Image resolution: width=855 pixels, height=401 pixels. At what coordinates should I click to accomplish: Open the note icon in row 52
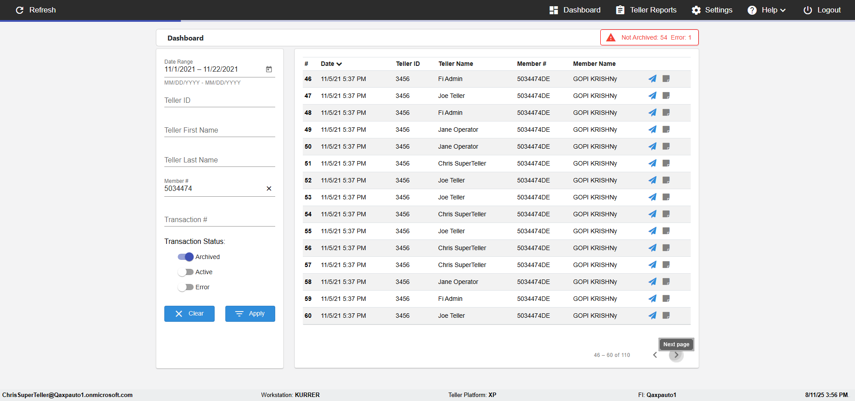[x=666, y=180]
